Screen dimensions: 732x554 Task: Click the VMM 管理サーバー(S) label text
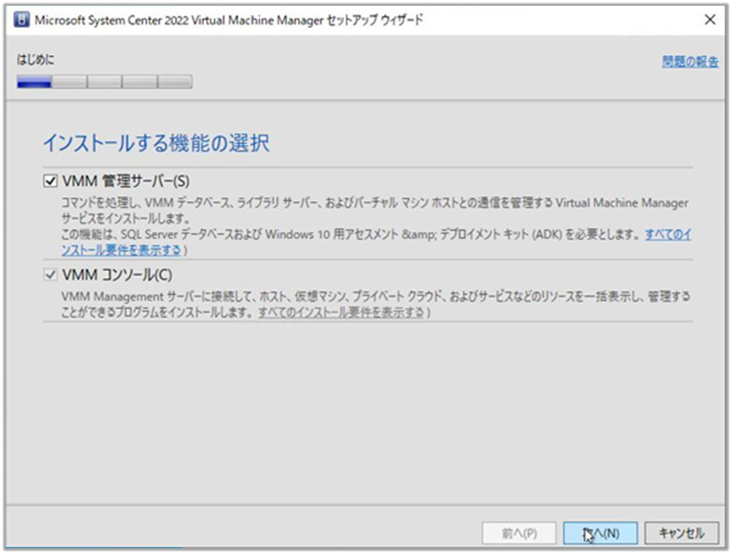click(x=126, y=181)
